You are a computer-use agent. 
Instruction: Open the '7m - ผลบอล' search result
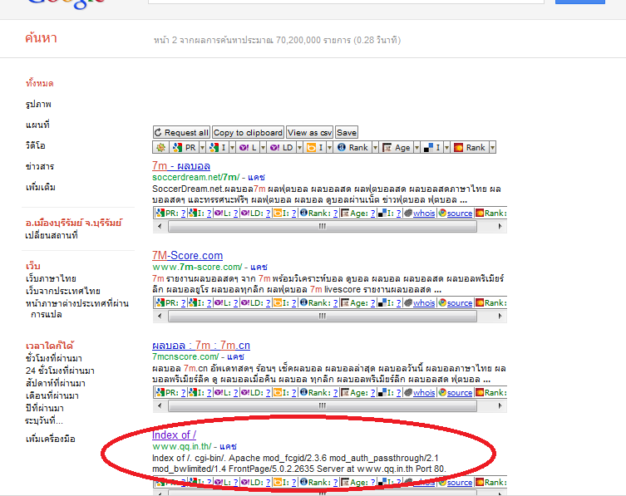pos(181,165)
